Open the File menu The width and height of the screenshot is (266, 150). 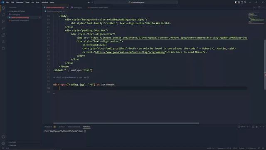coord(7,2)
